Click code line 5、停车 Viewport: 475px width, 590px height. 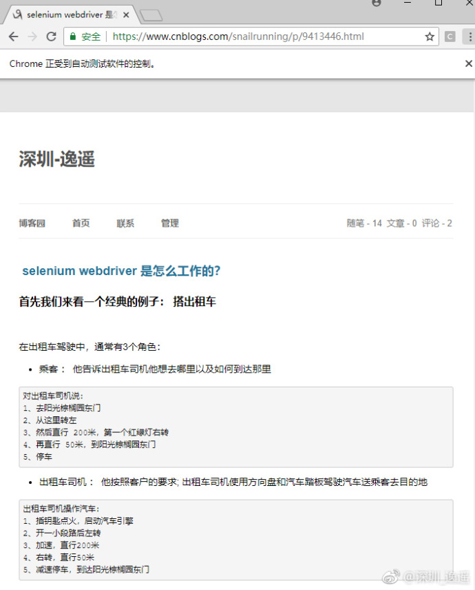click(38, 457)
